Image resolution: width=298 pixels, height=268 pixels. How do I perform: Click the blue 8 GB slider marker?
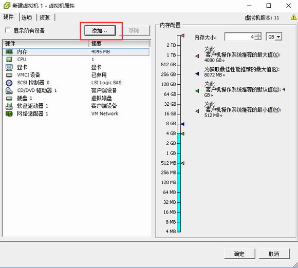182,124
